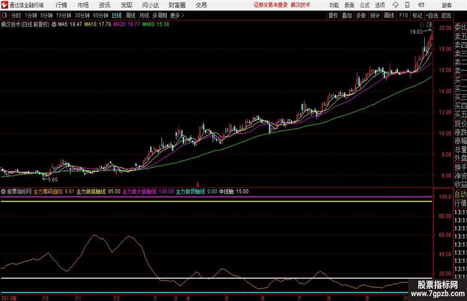Image resolution: width=467 pixels, height=301 pixels.
Task: Expand the main chart indicator dropdown arrow
Action: pyautogui.click(x=54, y=25)
